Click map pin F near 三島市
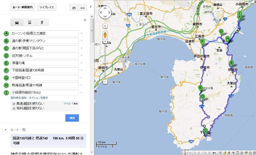This screenshot has height=155, width=256. point(202,43)
